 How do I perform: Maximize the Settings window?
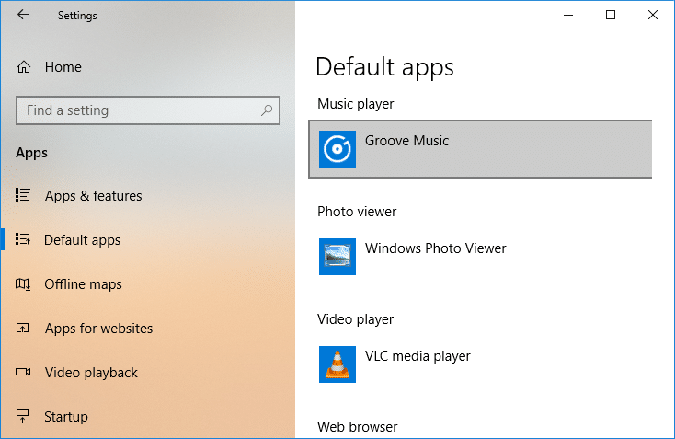coord(611,15)
